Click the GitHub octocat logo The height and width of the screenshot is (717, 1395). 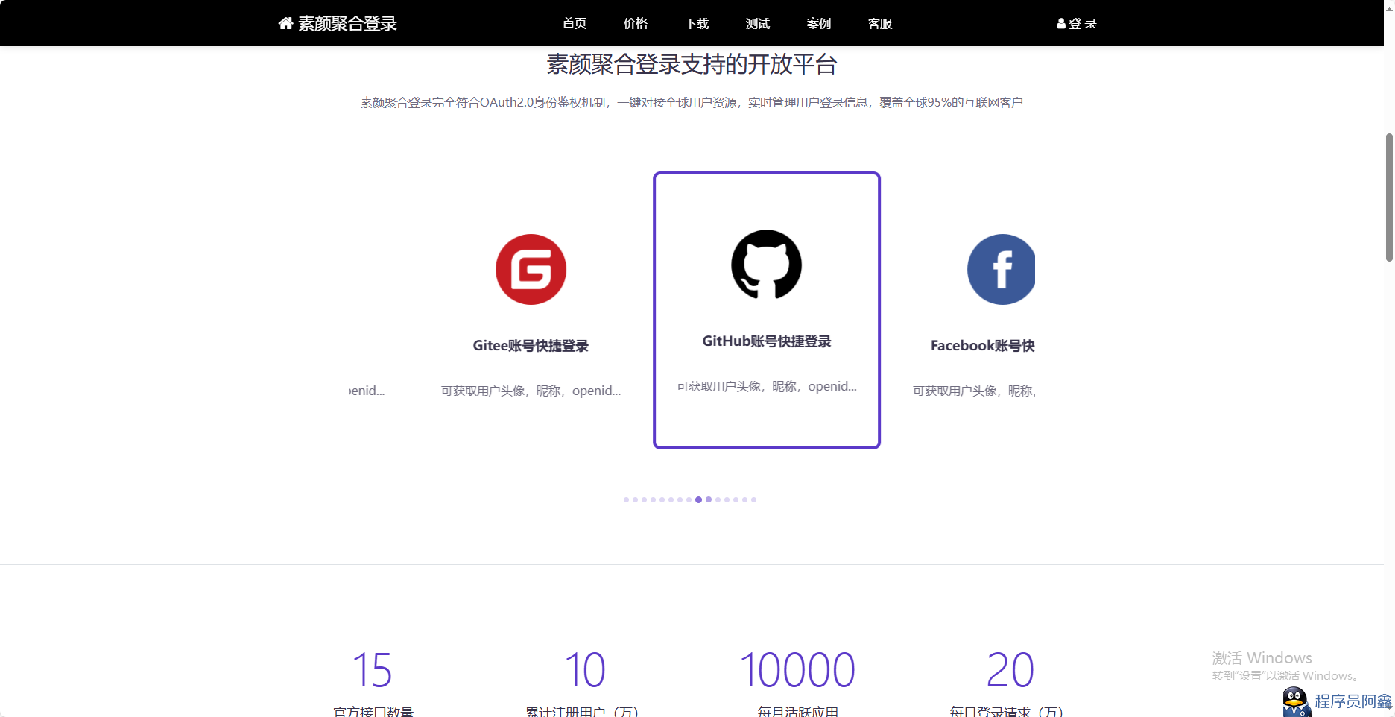[x=767, y=265]
